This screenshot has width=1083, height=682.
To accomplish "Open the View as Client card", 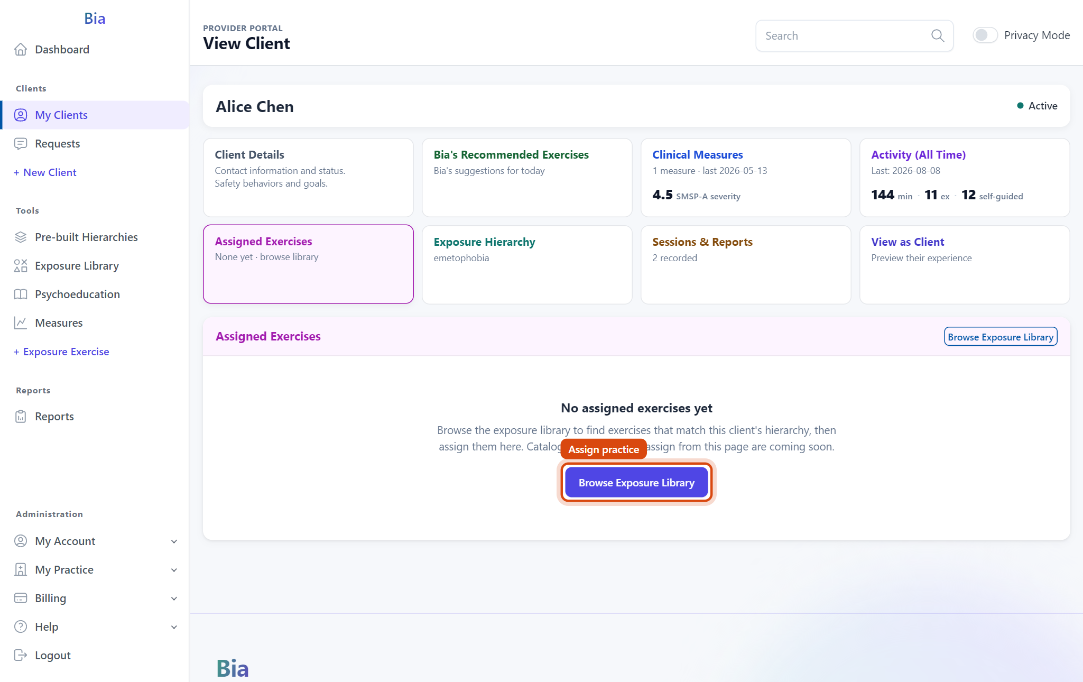I will coord(965,264).
